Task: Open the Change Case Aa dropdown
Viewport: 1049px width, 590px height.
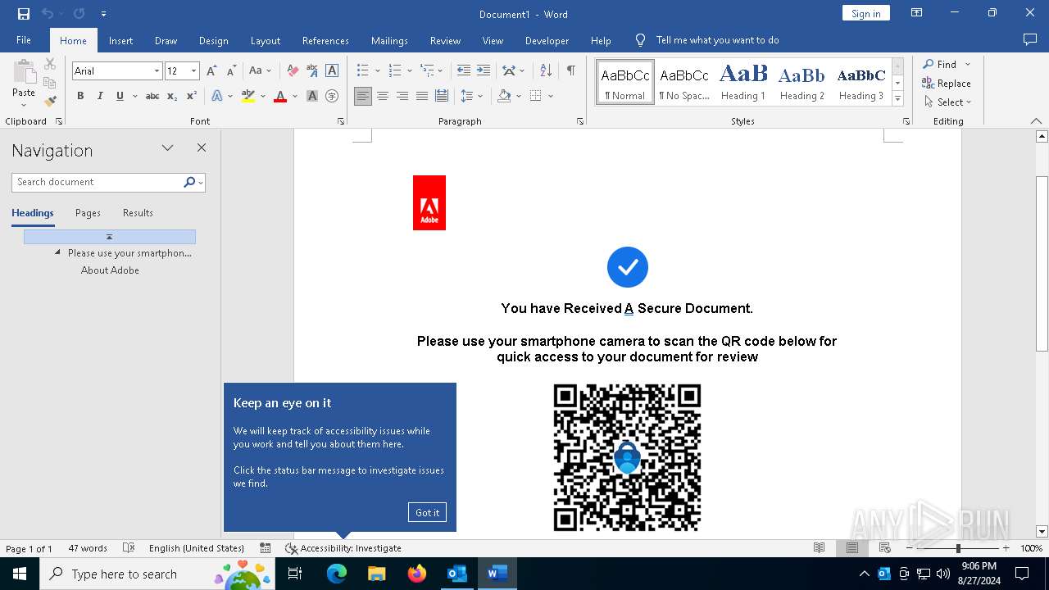Action: [x=261, y=70]
